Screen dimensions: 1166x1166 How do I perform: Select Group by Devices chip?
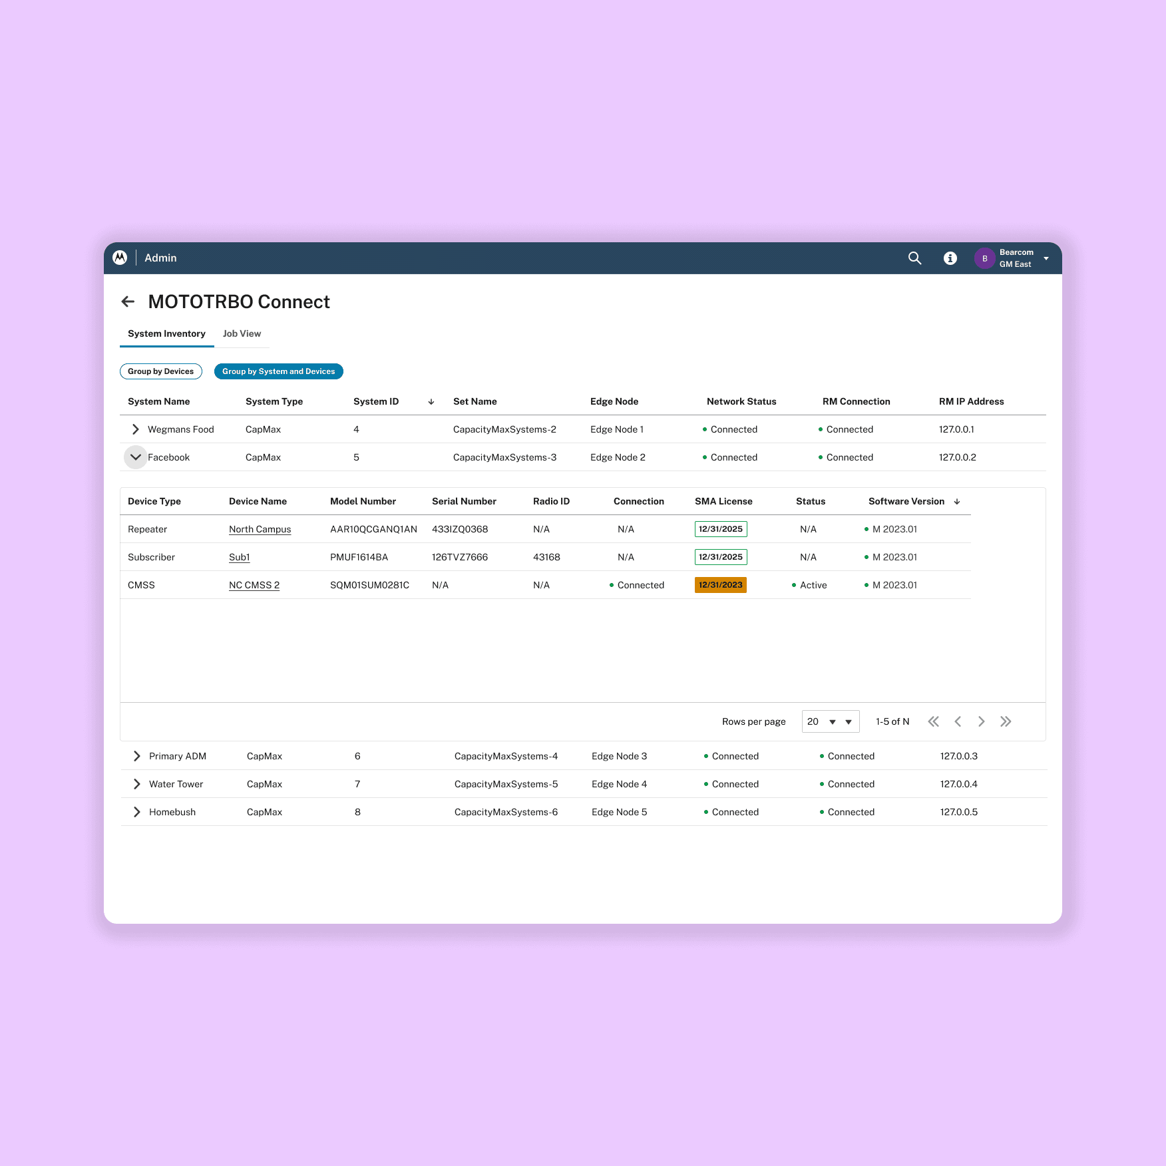[161, 371]
